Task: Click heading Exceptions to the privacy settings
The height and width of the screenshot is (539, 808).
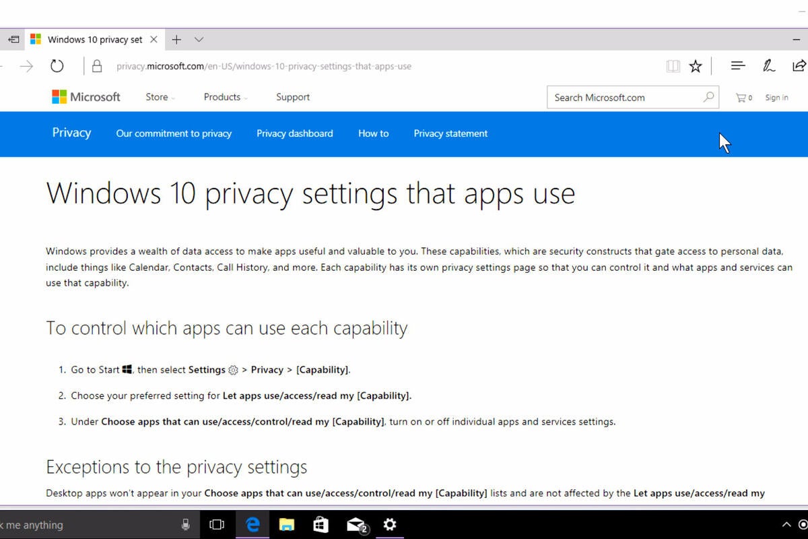Action: pos(176,467)
